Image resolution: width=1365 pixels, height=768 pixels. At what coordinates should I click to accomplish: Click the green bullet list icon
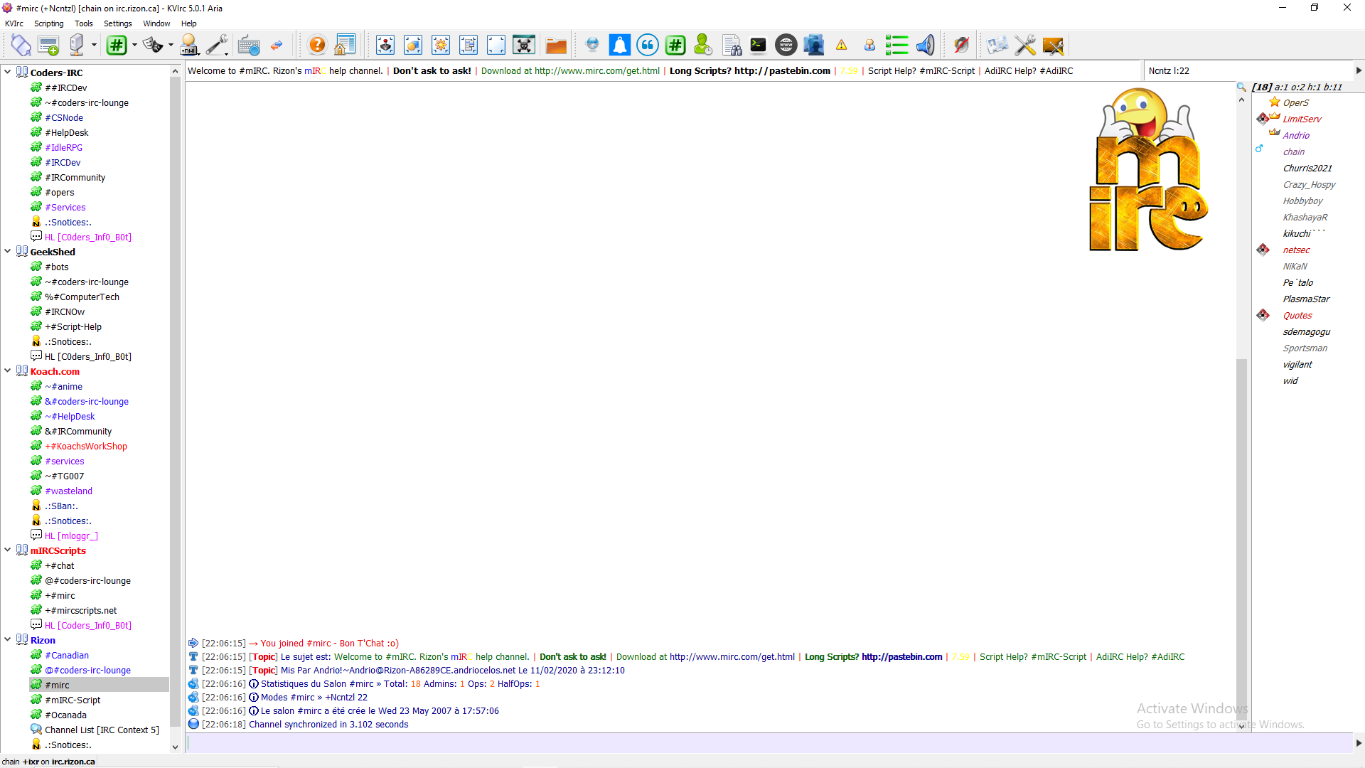896,46
